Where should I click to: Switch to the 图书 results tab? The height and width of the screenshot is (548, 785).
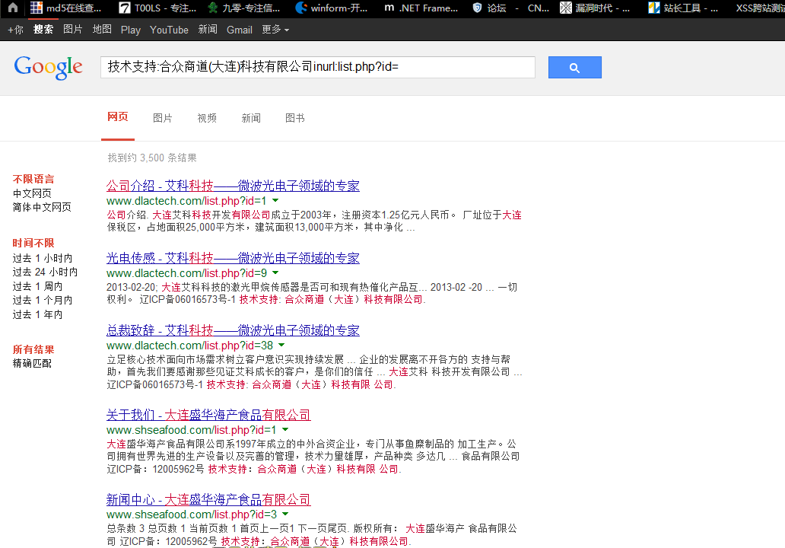[x=295, y=118]
